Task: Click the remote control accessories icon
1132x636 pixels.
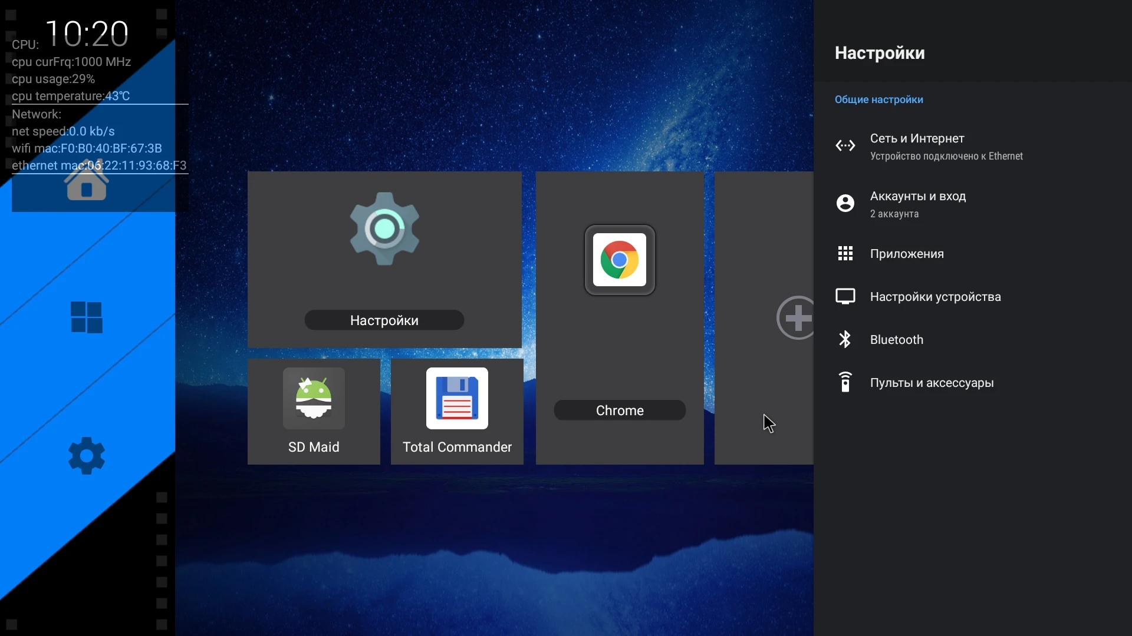Action: point(845,382)
